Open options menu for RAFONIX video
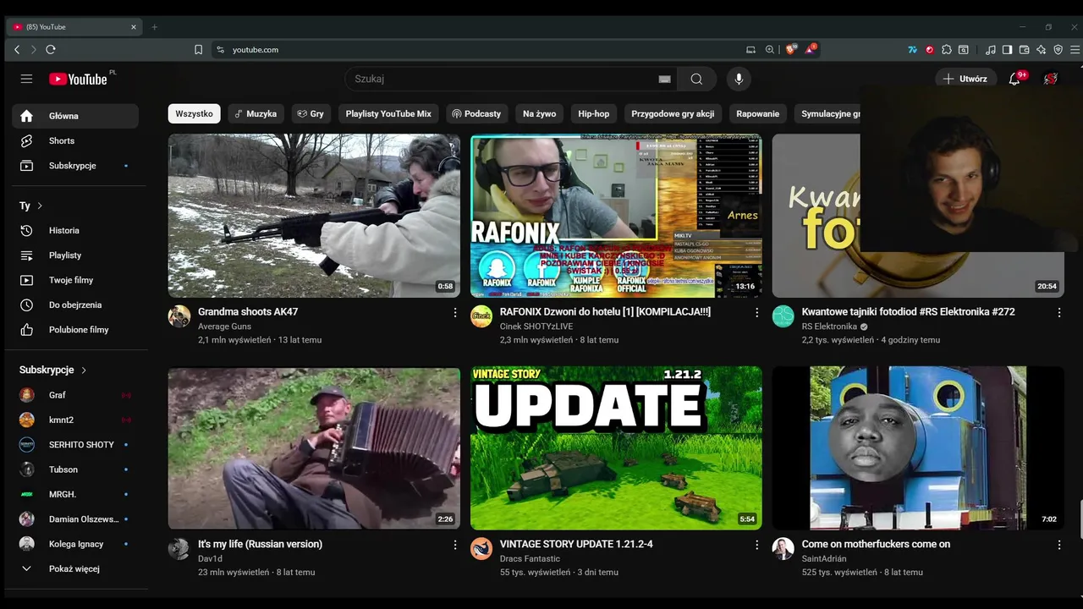 pyautogui.click(x=756, y=313)
